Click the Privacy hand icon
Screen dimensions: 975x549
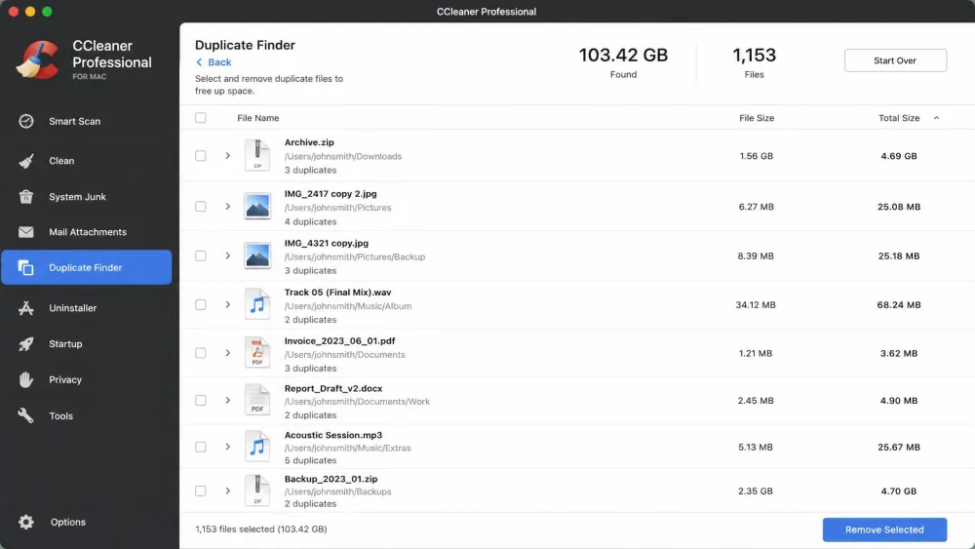(26, 379)
